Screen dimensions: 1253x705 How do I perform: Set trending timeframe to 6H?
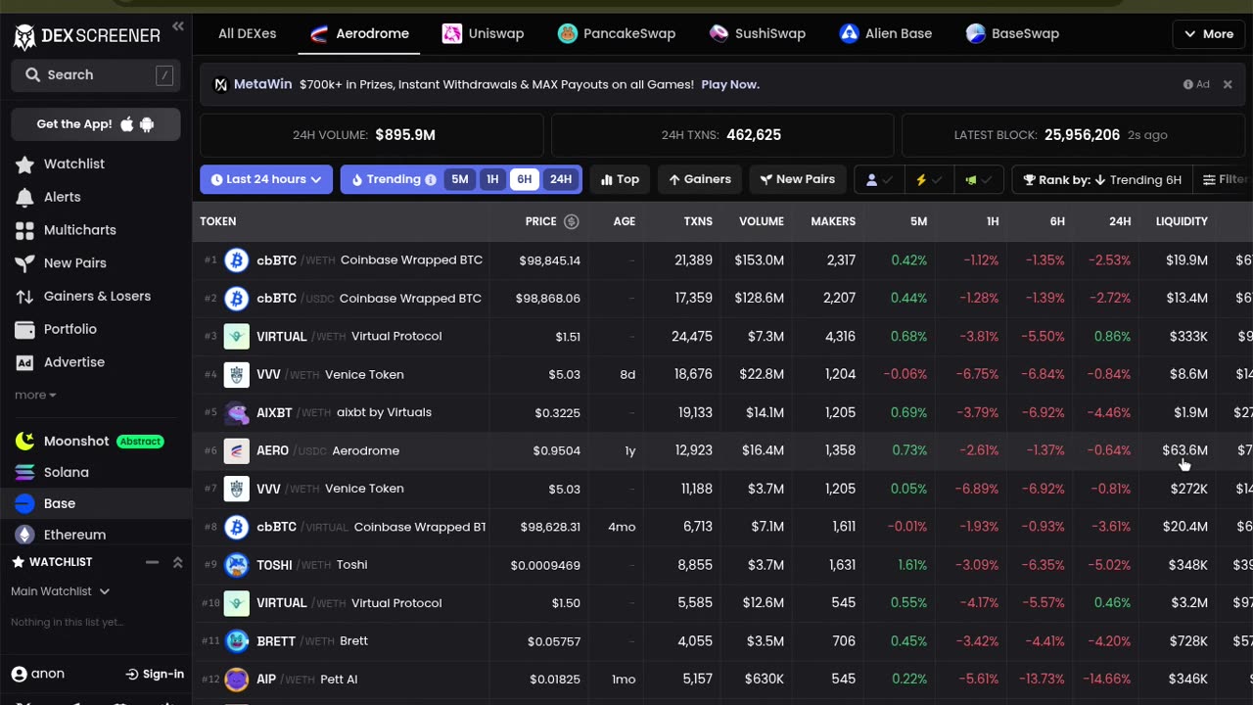pos(525,179)
